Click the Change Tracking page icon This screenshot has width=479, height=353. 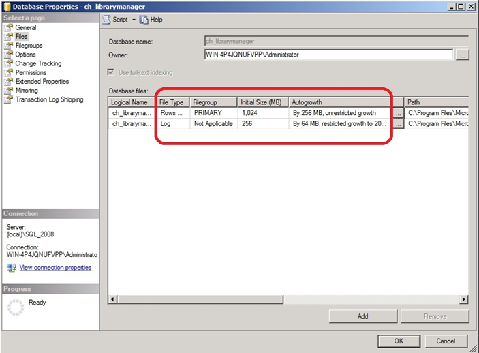(x=9, y=63)
